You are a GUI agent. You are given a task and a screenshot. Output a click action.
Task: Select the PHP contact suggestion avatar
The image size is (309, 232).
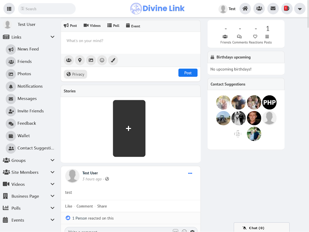pyautogui.click(x=269, y=102)
